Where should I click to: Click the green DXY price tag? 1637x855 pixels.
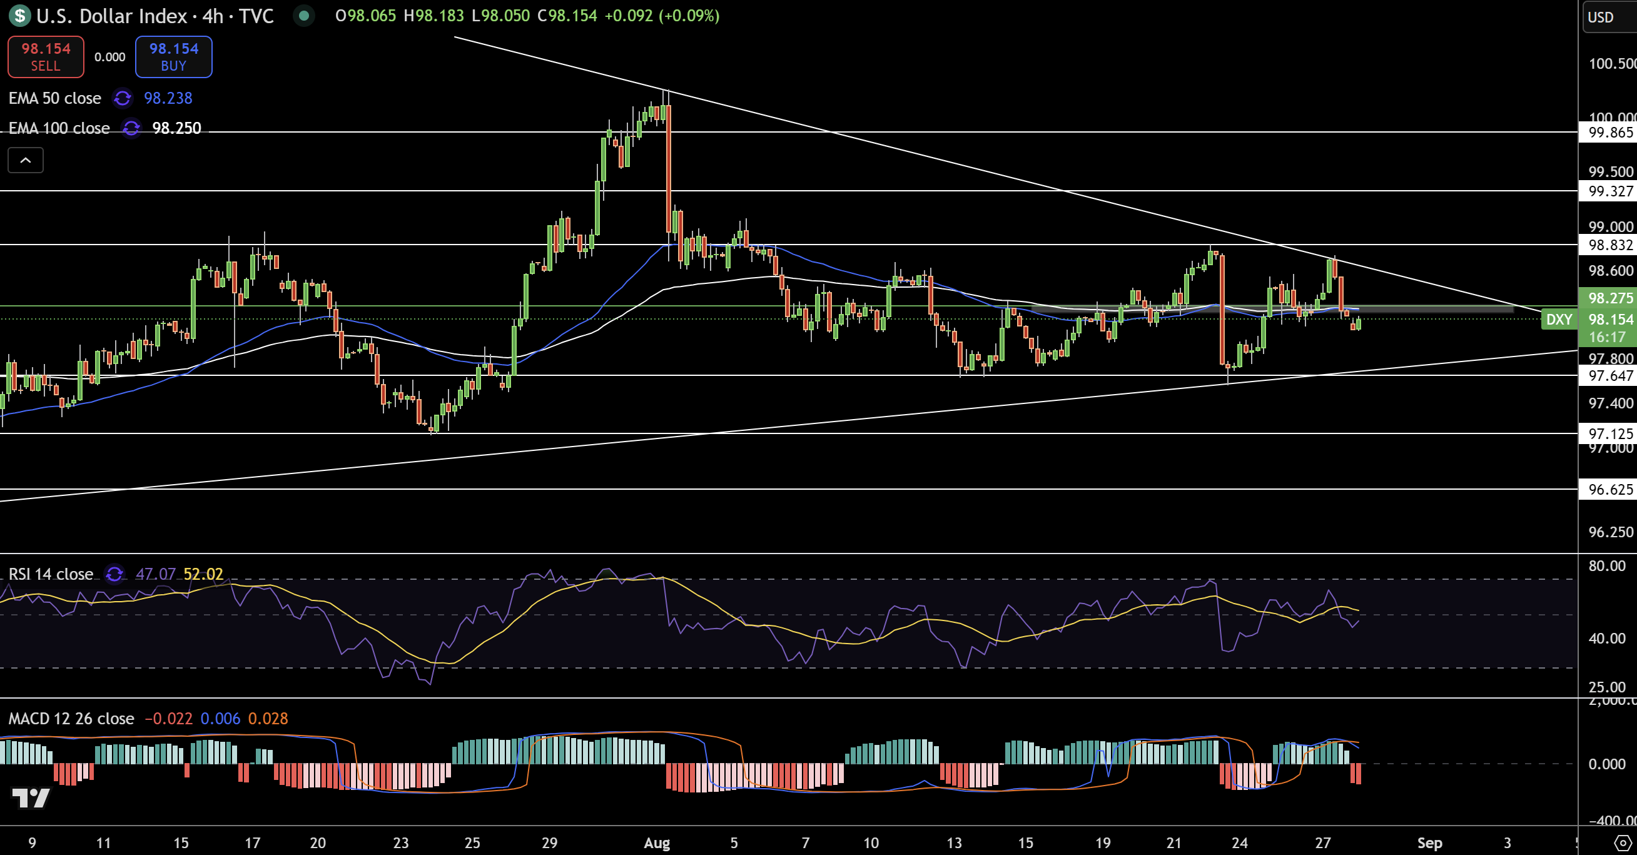tap(1558, 320)
